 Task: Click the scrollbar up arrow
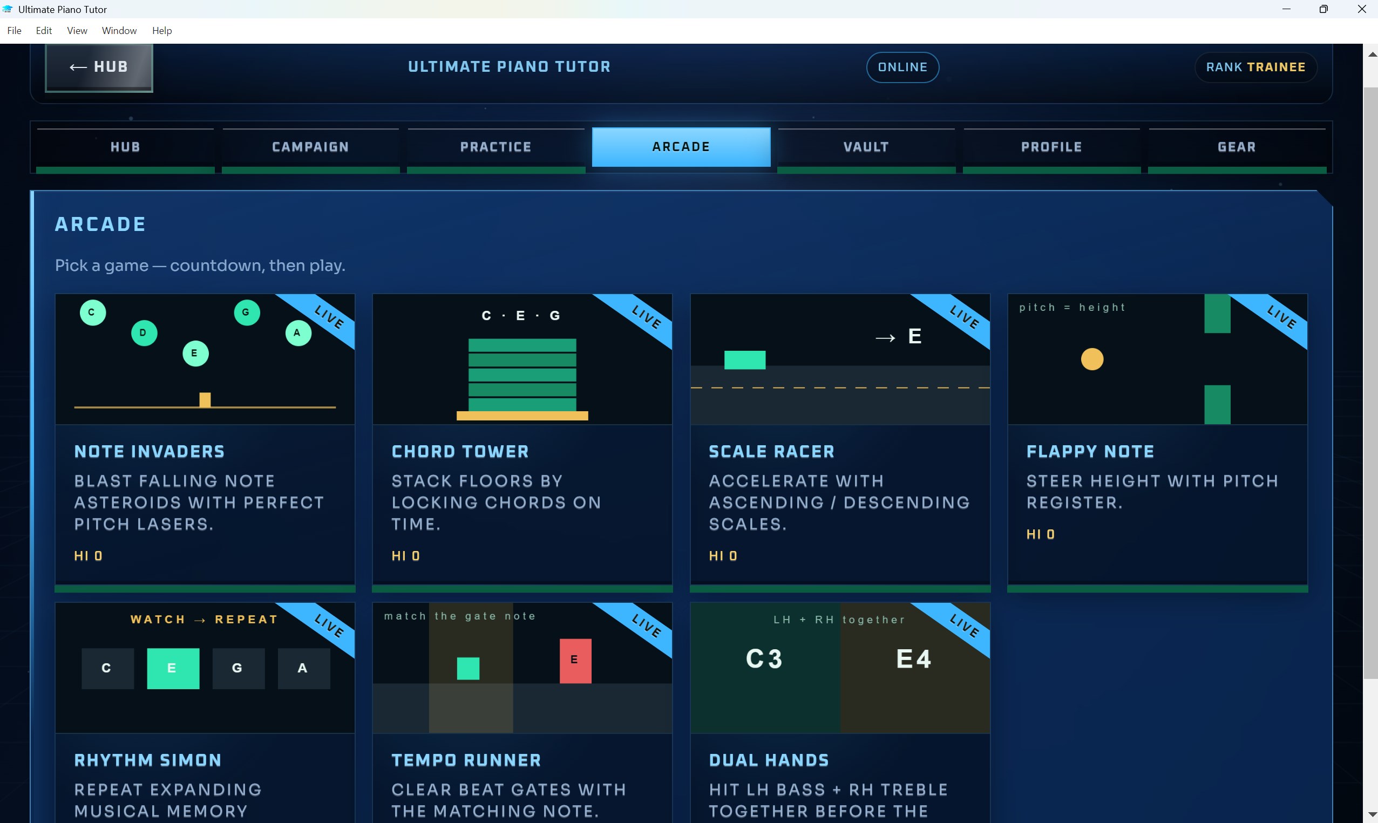pyautogui.click(x=1372, y=54)
